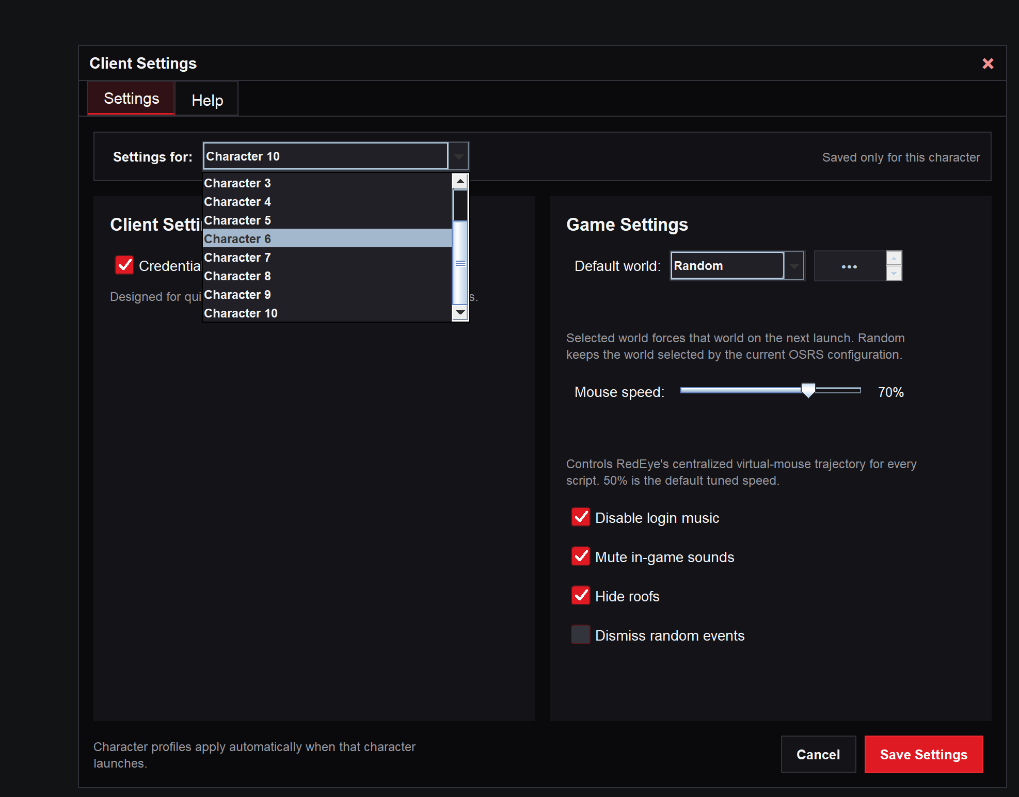The width and height of the screenshot is (1019, 797).
Task: Click the dropdown list scrollbar thumb
Action: 460,263
